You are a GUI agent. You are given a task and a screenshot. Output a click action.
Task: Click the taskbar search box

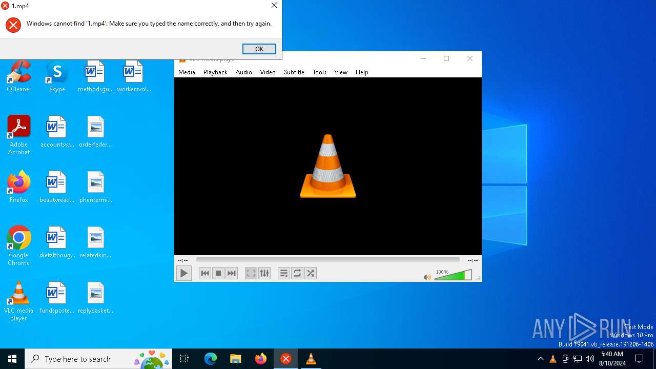click(x=98, y=359)
